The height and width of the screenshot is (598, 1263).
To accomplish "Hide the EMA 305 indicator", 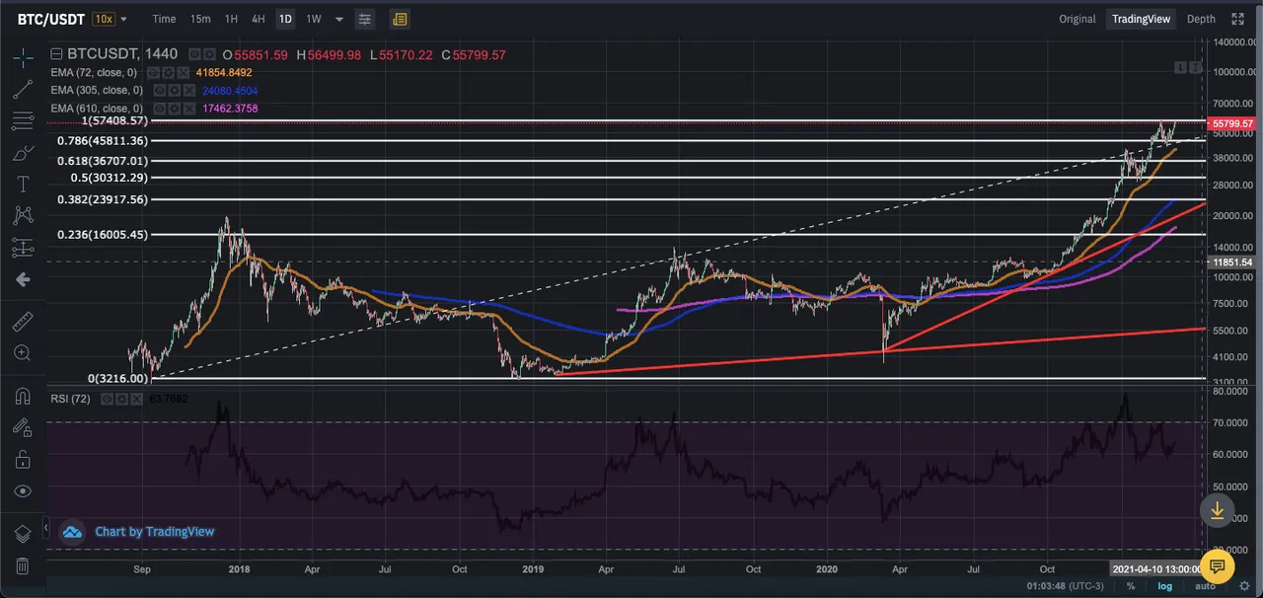I will coord(160,91).
